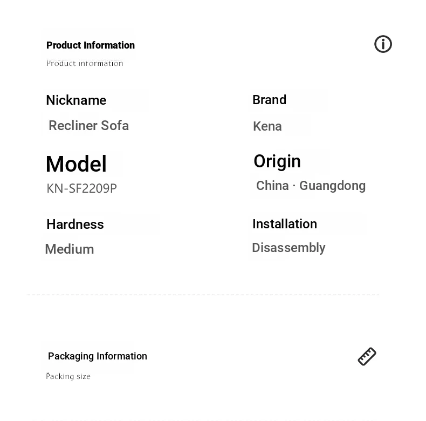Select the Disassembly value
Image resolution: width=426 pixels, height=421 pixels.
click(288, 248)
